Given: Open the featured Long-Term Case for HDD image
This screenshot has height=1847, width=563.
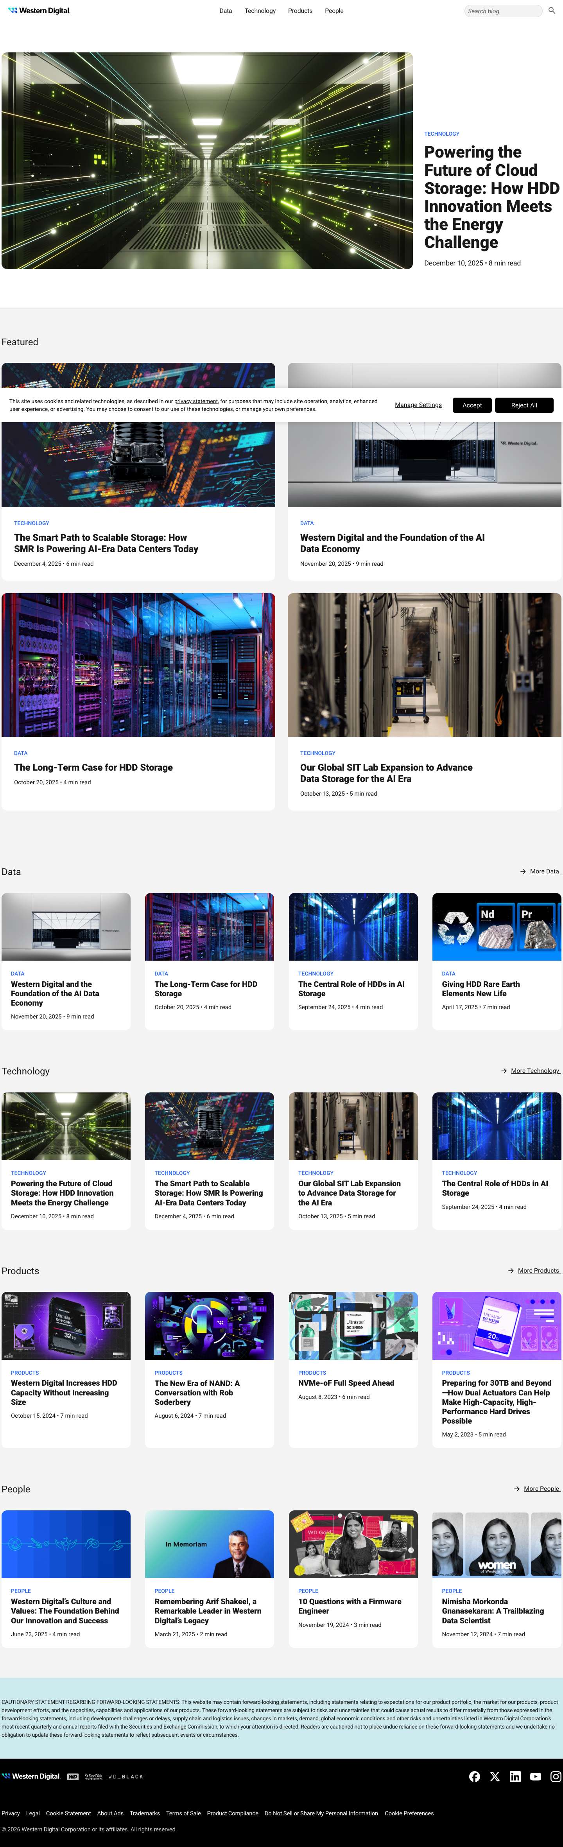Looking at the screenshot, I should pos(138,665).
